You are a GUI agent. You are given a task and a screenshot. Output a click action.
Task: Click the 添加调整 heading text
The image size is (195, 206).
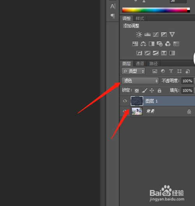[x=131, y=26]
